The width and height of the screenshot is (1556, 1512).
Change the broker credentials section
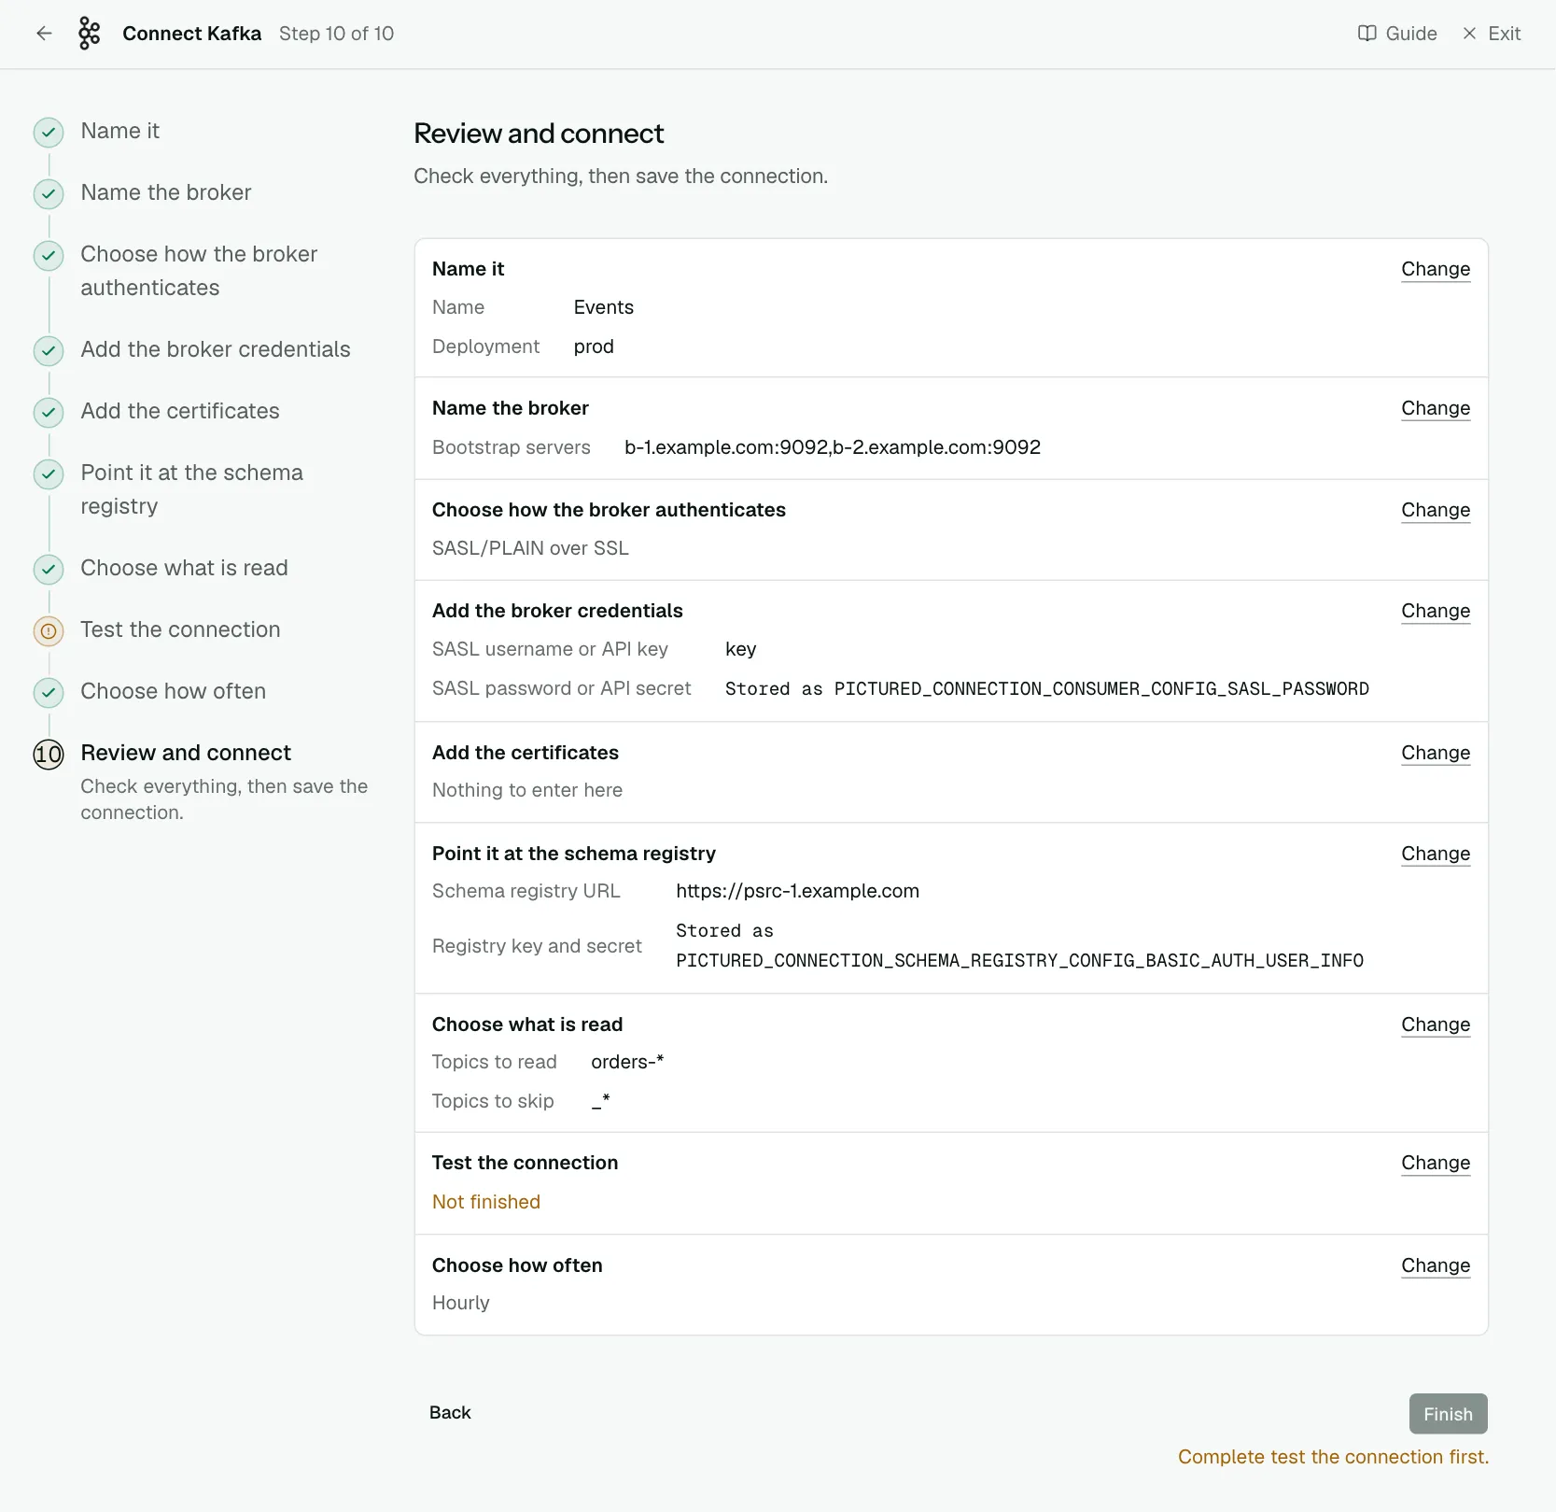pos(1436,611)
